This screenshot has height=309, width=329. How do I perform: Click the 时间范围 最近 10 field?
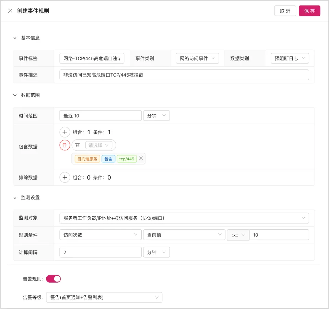[101, 116]
